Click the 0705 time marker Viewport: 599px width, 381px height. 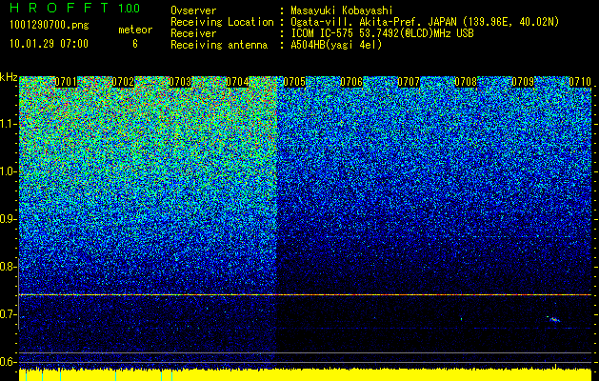[x=294, y=82]
